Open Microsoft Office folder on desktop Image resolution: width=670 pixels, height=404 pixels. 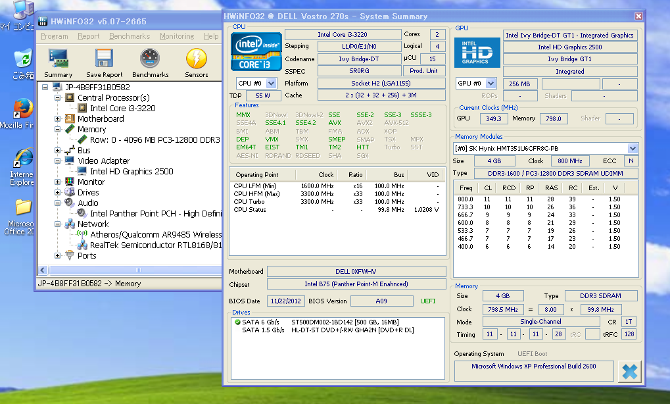click(22, 207)
